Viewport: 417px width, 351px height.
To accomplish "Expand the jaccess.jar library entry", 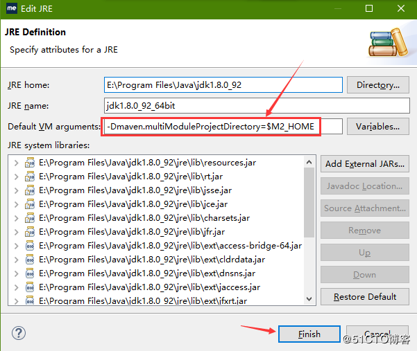I will (17, 287).
